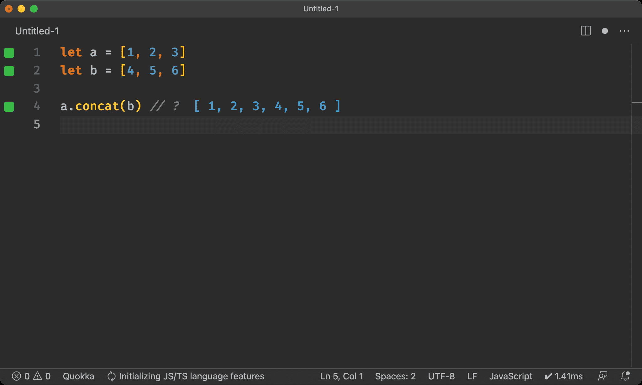The image size is (642, 385).
Task: Click the Quokka green coverage square on line 1
Action: click(x=9, y=53)
